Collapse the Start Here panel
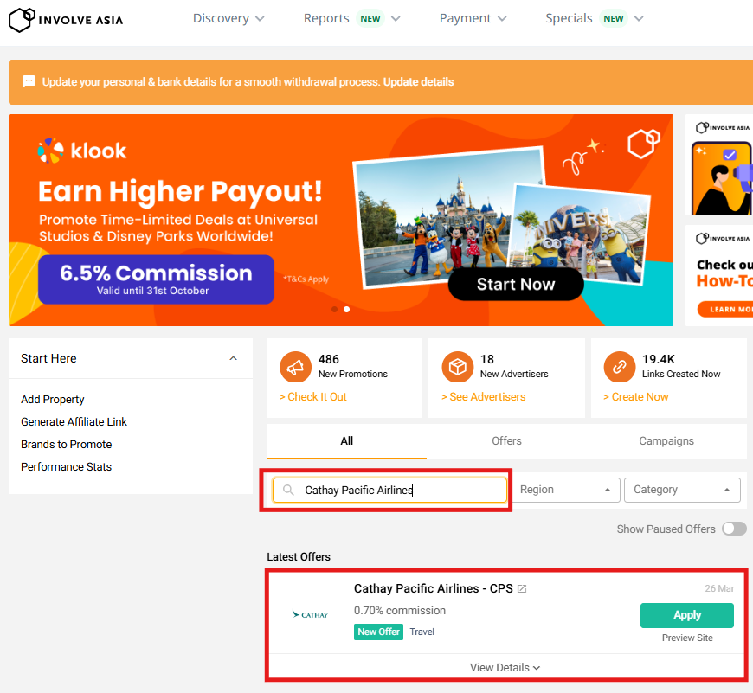The image size is (753, 693). click(x=233, y=358)
